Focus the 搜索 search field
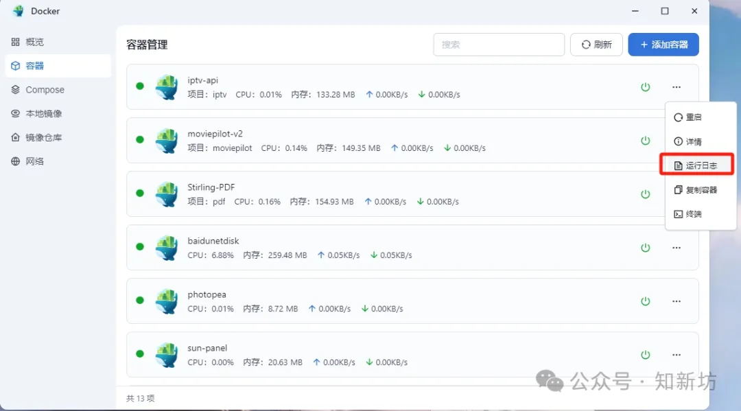Screen dimensions: 741x411 coord(499,45)
